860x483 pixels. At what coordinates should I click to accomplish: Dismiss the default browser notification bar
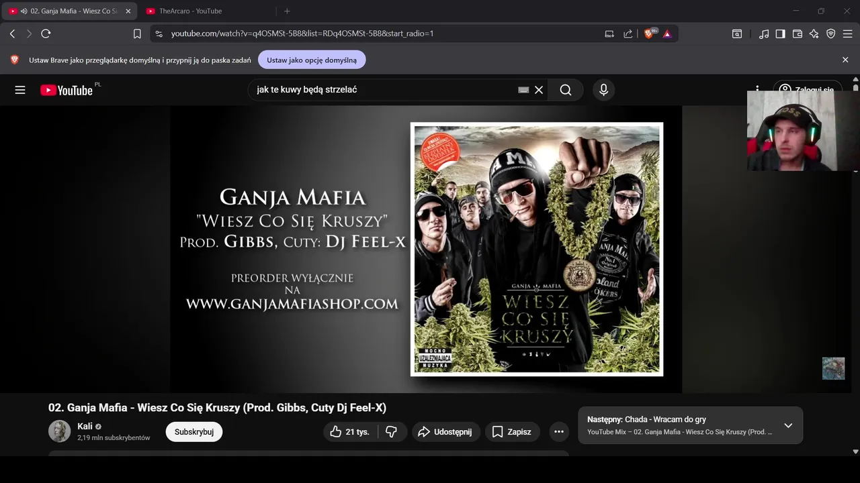coord(845,60)
